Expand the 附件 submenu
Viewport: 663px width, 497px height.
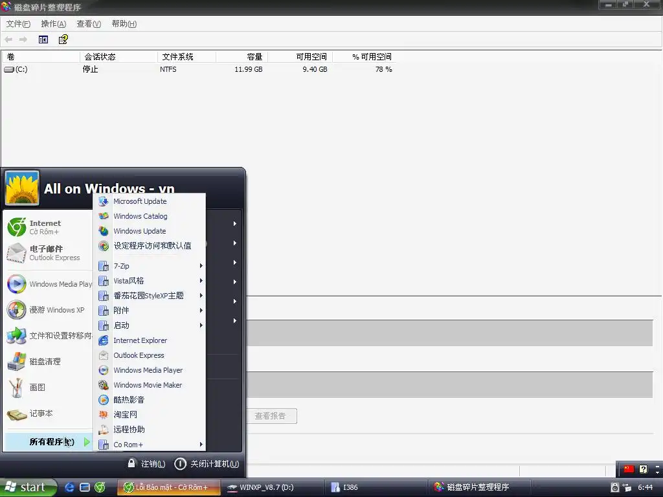coord(150,311)
